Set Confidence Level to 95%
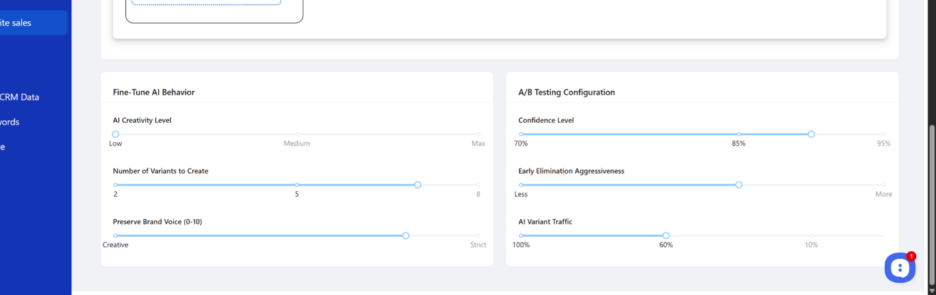This screenshot has height=295, width=936. click(x=884, y=134)
